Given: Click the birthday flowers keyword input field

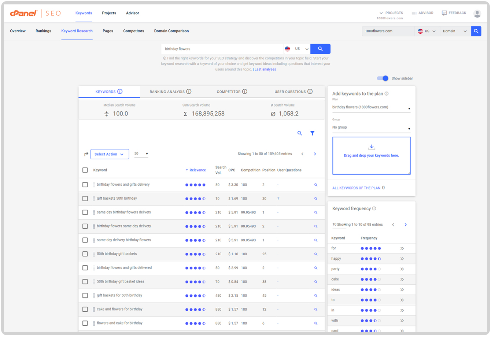Looking at the screenshot, I should click(x=222, y=49).
